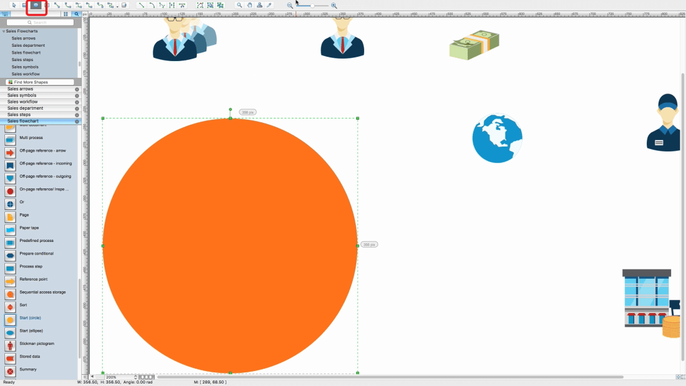Select the arc drawing tool
The image size is (686, 386).
coord(152,5)
